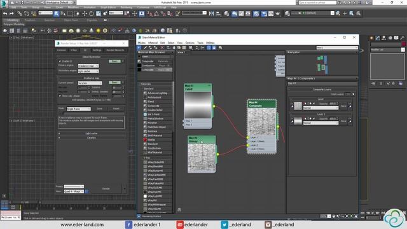Toggle the Show calc. phase checkbox

click(60, 96)
